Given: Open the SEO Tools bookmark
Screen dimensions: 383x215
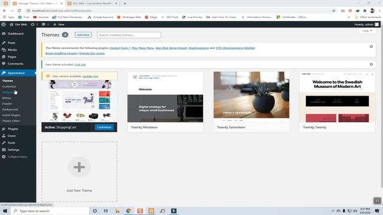Looking at the screenshot, I should click(x=170, y=17).
